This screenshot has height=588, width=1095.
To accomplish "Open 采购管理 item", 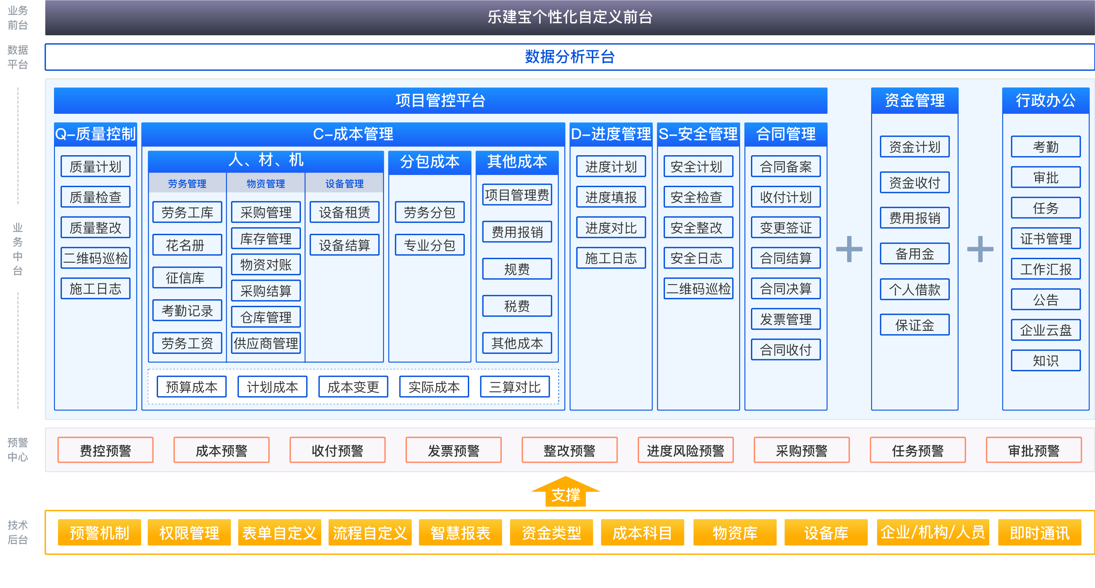I will tap(266, 212).
